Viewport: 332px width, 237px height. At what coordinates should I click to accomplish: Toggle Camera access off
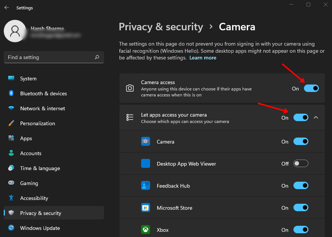(311, 88)
